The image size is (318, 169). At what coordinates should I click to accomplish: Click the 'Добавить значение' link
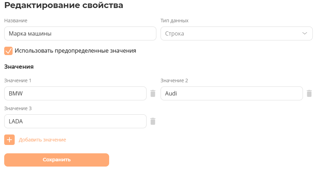[x=42, y=140]
